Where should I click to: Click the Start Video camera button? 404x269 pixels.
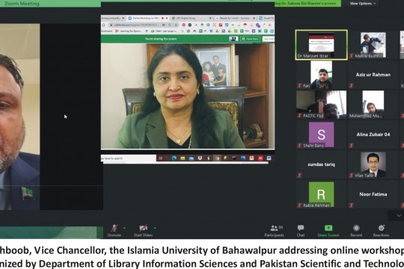[143, 230]
